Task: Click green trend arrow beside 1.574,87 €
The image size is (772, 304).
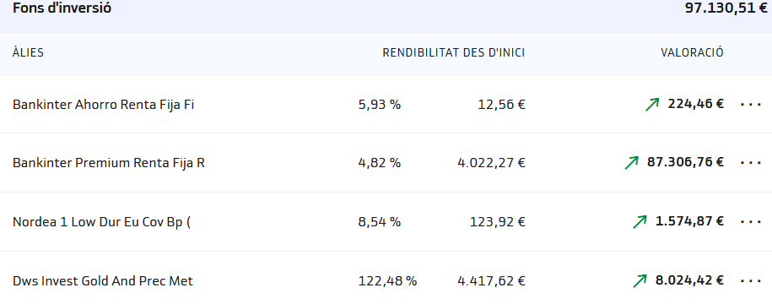Action: 640,222
